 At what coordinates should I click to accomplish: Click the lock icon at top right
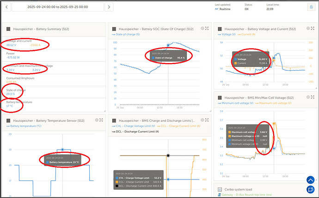(311, 7)
